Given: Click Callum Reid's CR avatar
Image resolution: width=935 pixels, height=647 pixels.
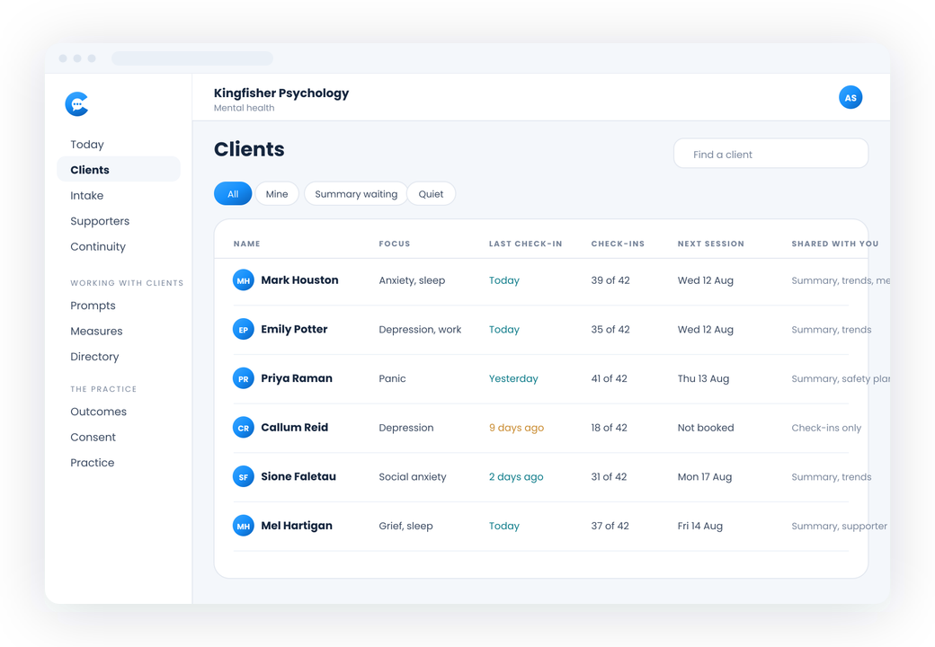Looking at the screenshot, I should point(244,427).
